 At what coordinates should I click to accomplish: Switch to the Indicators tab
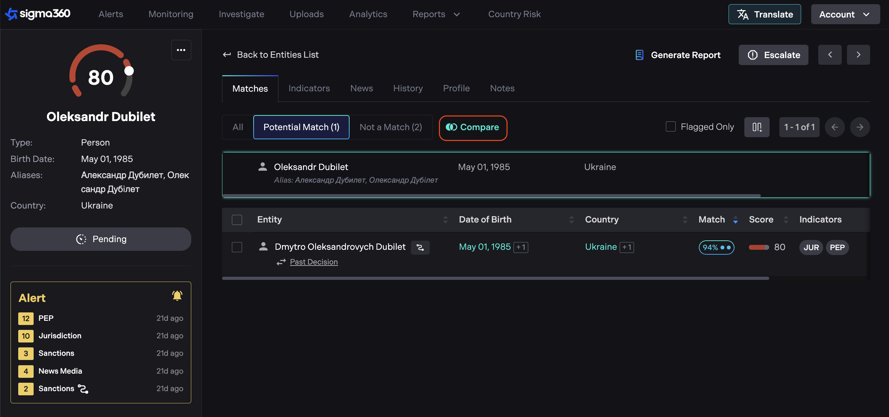tap(309, 88)
